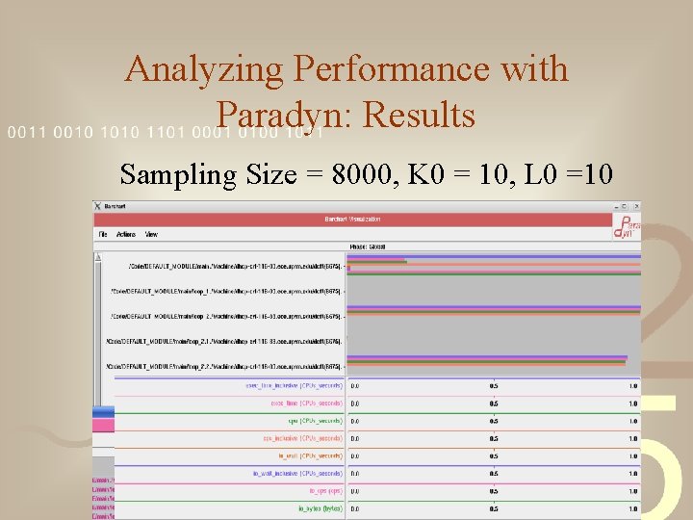Open the File menu in Barchart window
The height and width of the screenshot is (520, 693).
coord(103,234)
